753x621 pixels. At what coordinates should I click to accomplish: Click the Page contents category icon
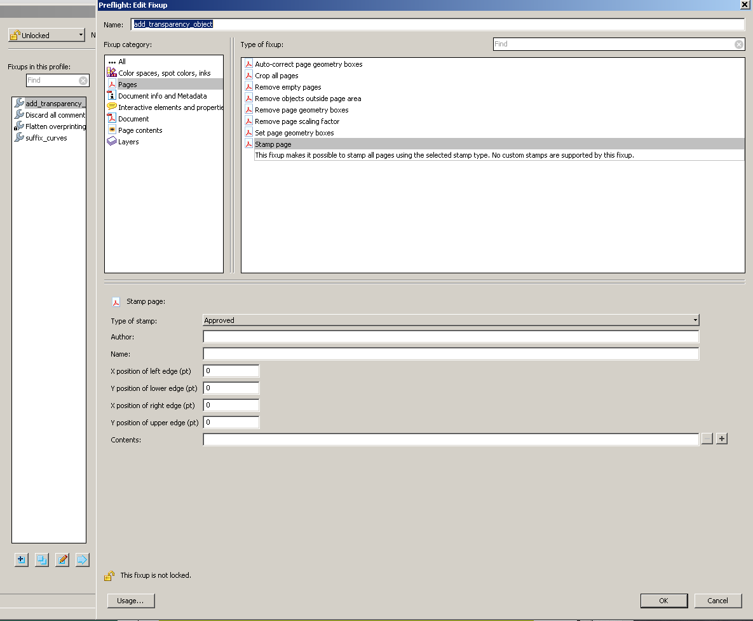(112, 130)
